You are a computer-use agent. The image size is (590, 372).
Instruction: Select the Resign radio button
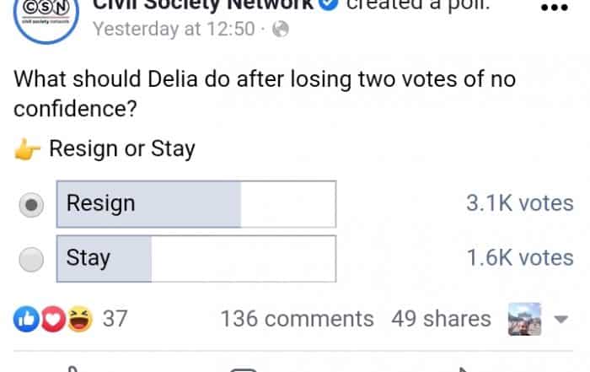click(31, 205)
